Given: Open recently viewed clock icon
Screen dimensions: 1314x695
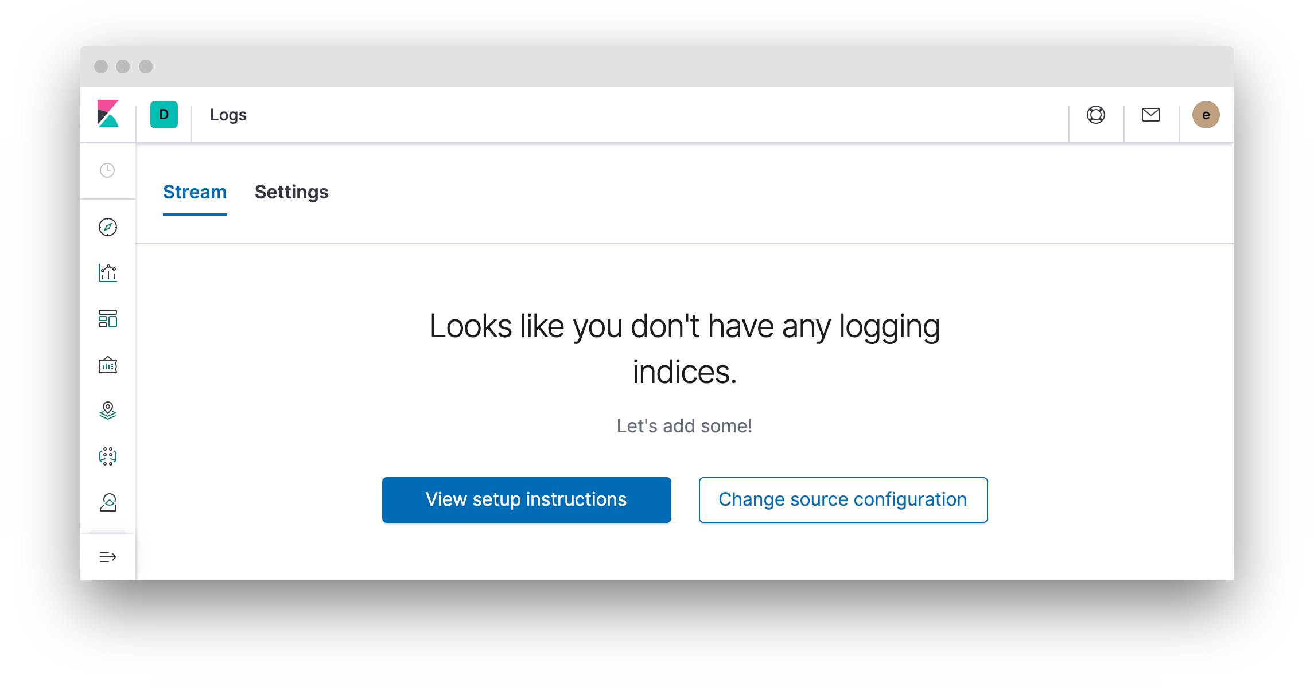Looking at the screenshot, I should point(107,170).
